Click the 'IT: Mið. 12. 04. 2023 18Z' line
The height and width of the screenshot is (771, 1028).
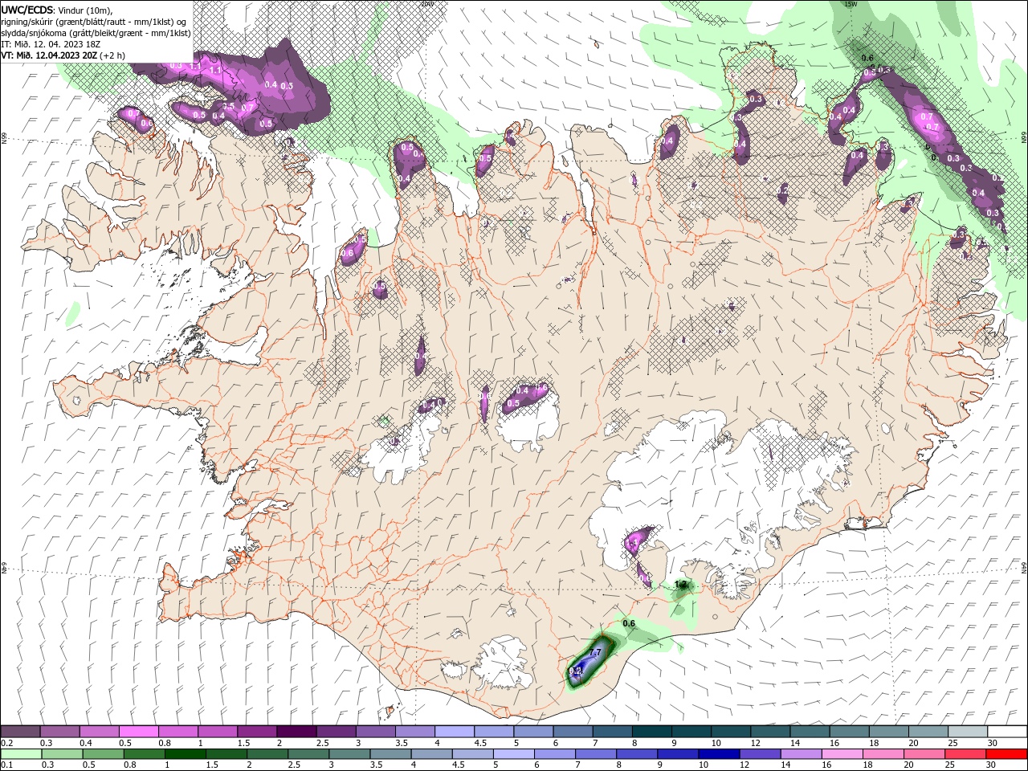point(52,44)
